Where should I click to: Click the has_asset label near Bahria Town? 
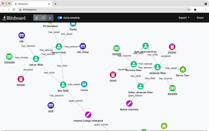[x=171, y=68]
